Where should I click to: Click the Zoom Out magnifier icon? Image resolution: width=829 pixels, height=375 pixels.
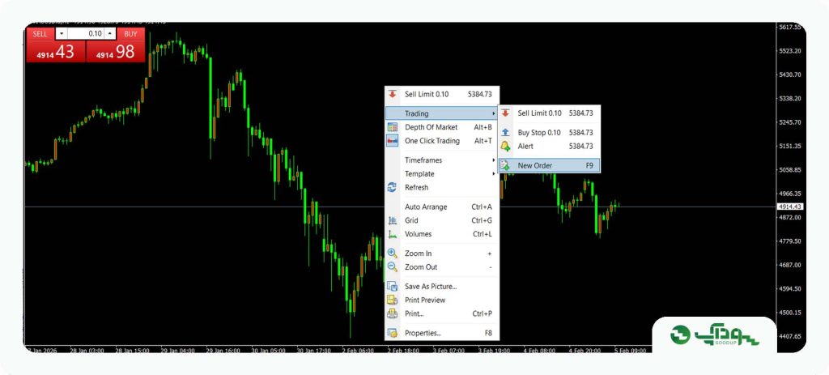tap(393, 267)
